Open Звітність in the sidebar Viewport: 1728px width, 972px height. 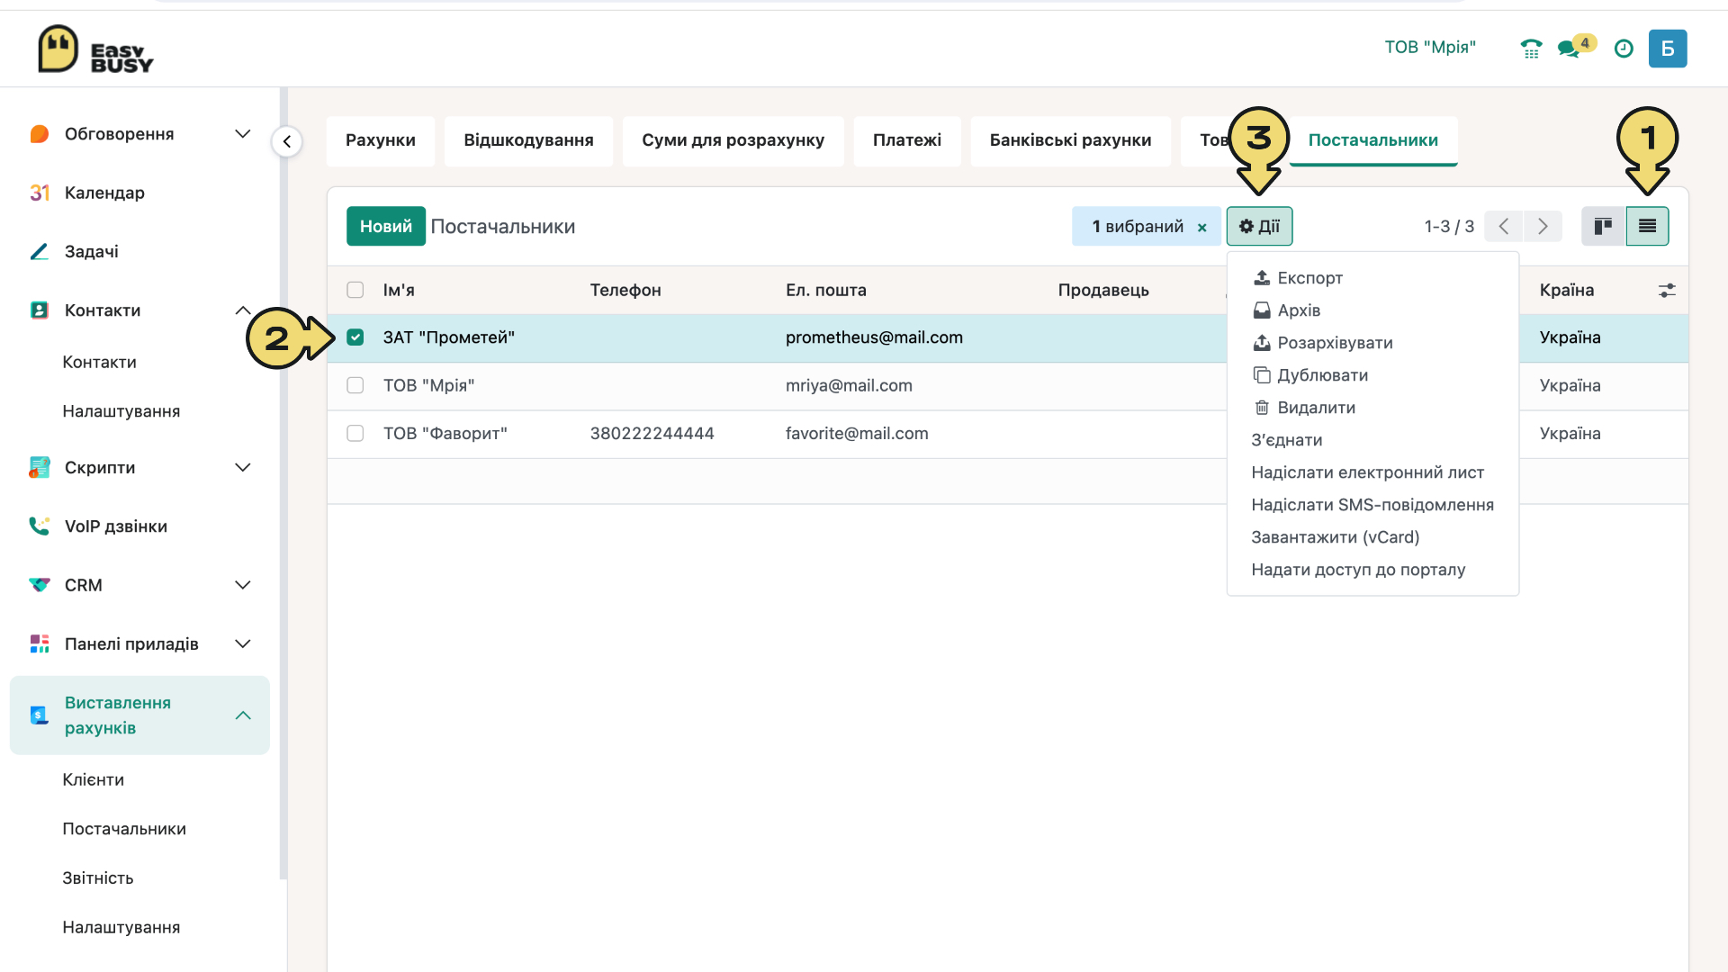[x=98, y=878]
